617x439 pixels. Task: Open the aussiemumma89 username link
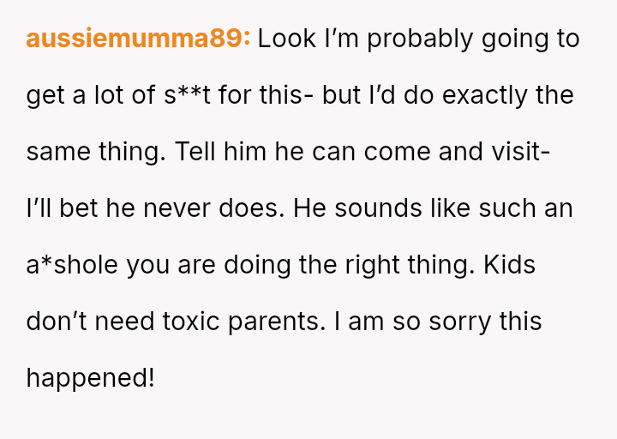138,39
